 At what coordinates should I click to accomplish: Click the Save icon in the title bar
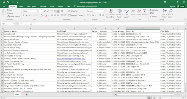click(x=4, y=2)
